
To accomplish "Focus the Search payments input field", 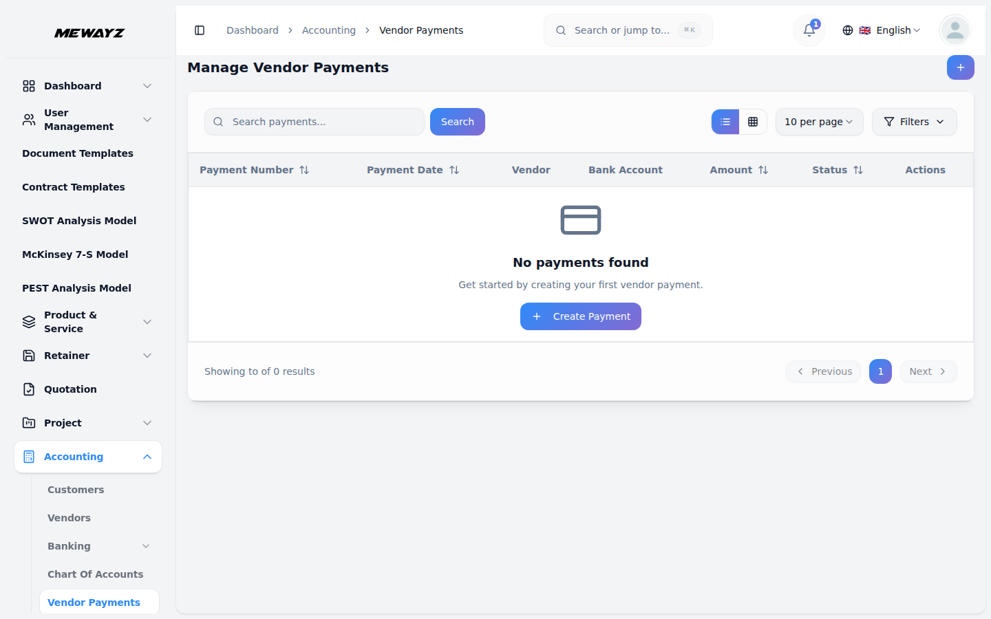I will tap(323, 122).
